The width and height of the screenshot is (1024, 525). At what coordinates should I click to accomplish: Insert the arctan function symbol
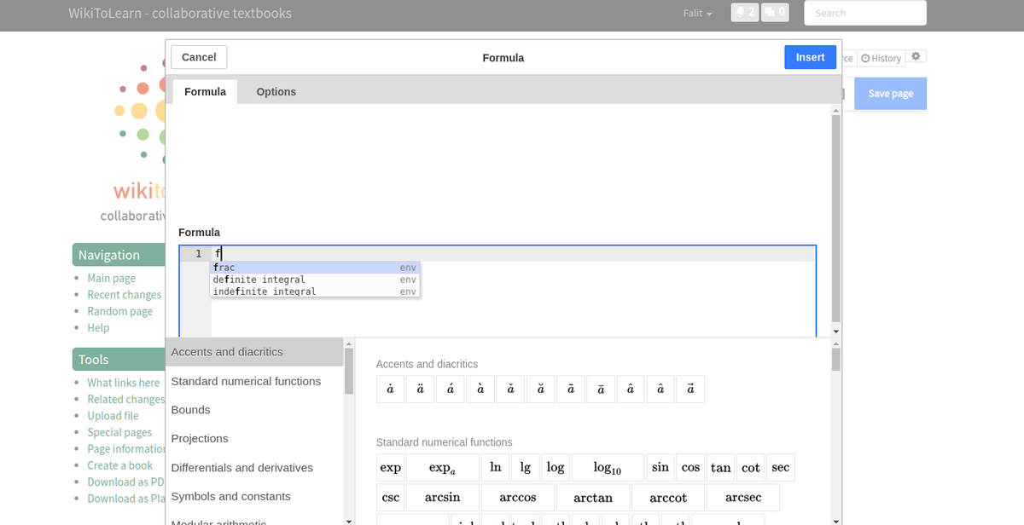592,497
